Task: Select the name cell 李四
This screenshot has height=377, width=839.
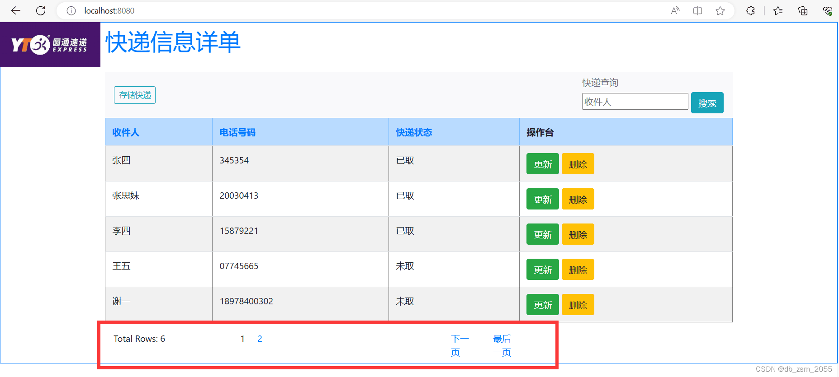Action: [121, 231]
